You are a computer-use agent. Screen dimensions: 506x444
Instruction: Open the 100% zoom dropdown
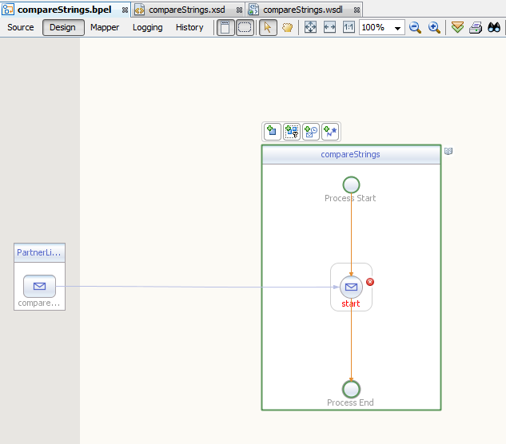[x=397, y=28]
